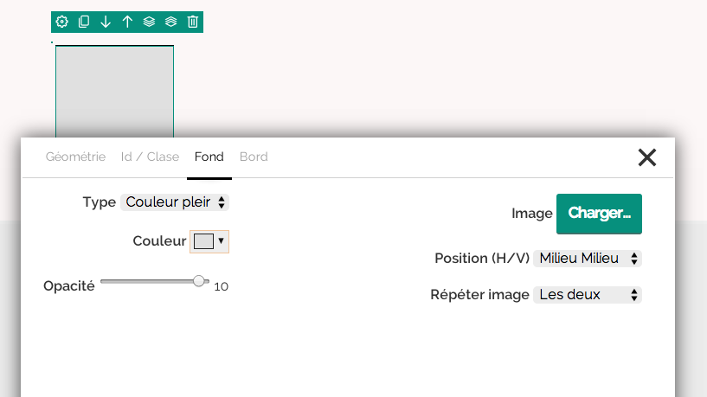Move element down with the down arrow
The width and height of the screenshot is (707, 397).
tap(106, 22)
